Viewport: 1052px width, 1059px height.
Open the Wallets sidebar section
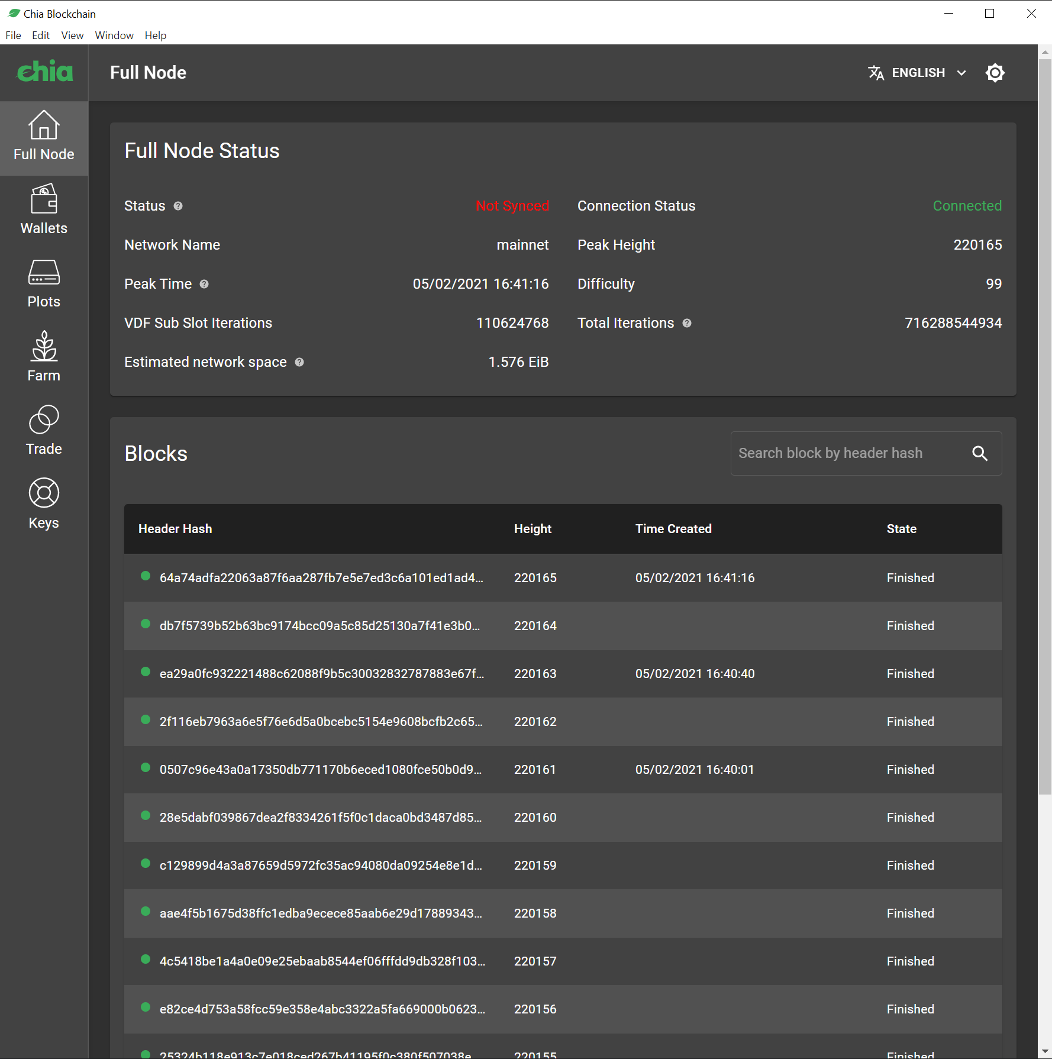[44, 211]
